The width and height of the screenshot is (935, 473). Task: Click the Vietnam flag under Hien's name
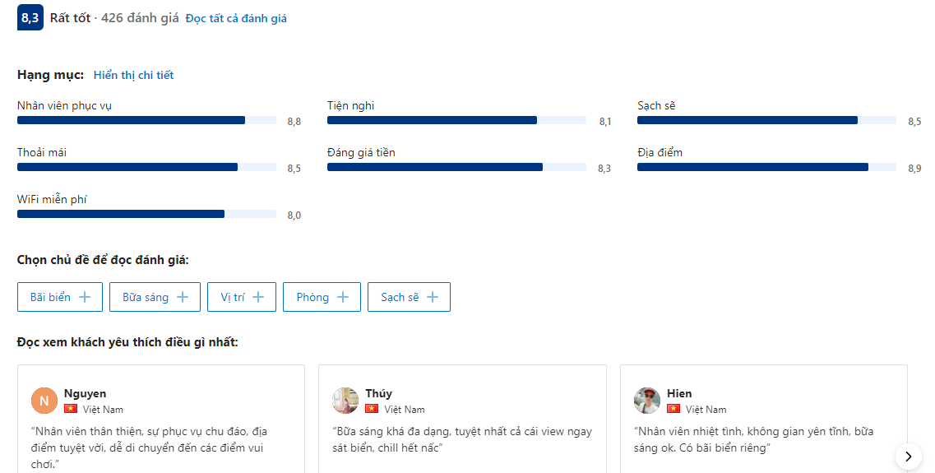point(673,409)
